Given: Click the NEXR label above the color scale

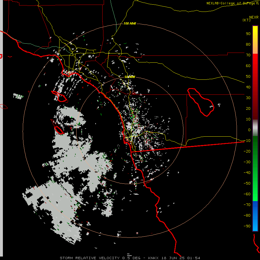Looking at the screenshot, I should (254, 17).
